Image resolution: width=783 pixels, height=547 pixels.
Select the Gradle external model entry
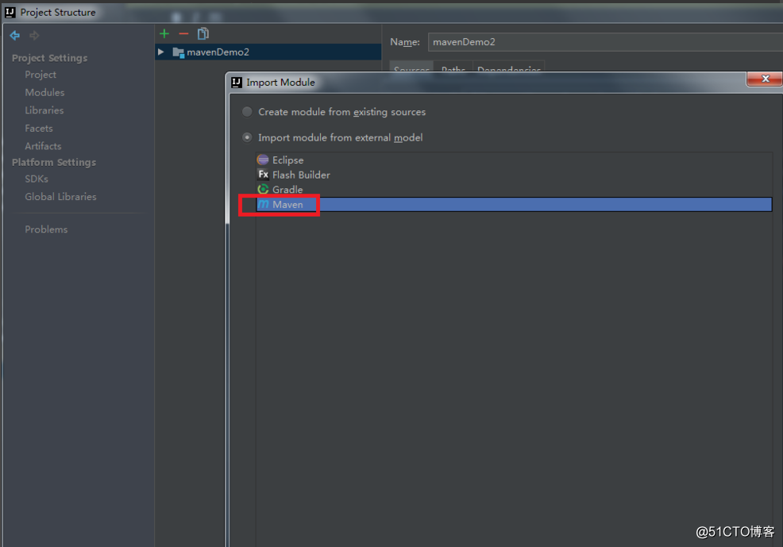pos(514,190)
